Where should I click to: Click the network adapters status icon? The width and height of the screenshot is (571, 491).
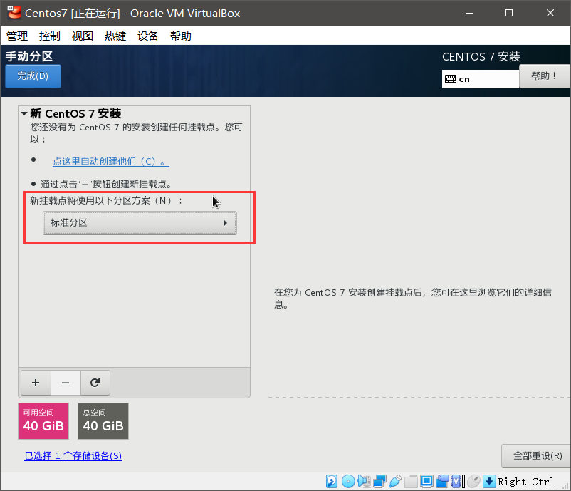pos(379,481)
